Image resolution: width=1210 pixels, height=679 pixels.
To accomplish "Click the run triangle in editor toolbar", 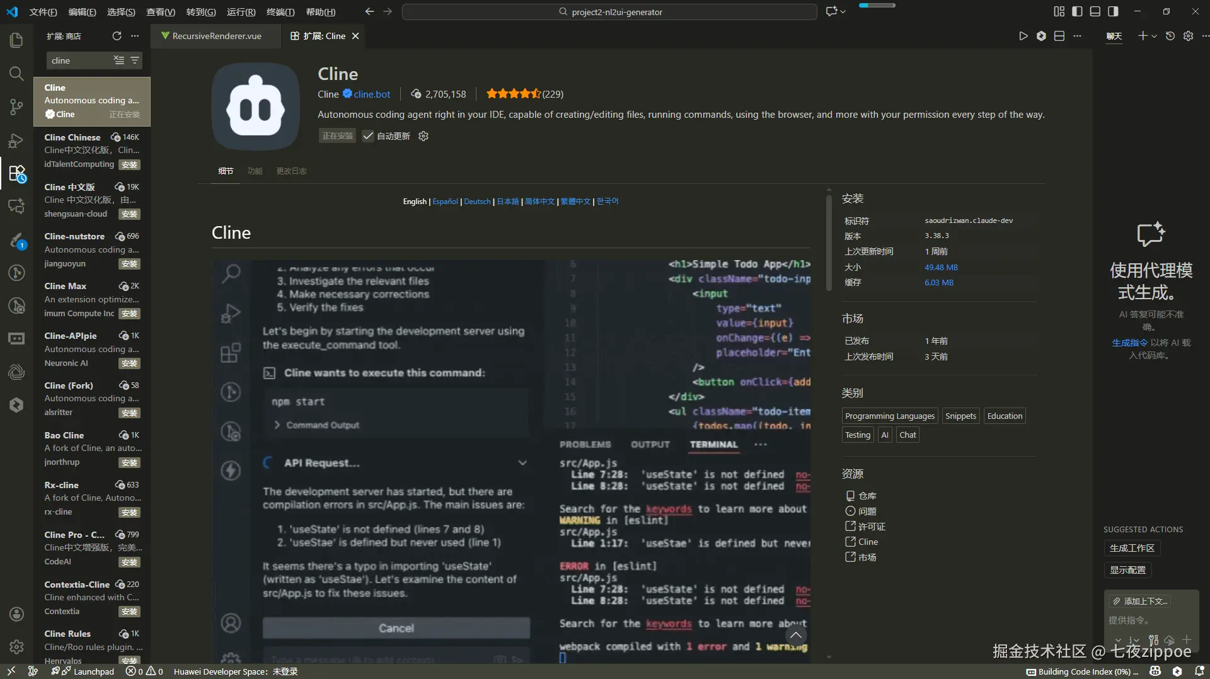I will tap(1023, 36).
